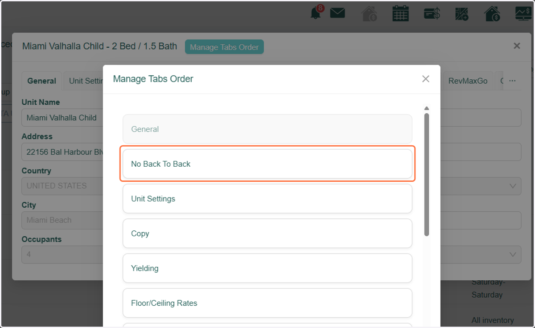Click the map with plus icon

(462, 14)
